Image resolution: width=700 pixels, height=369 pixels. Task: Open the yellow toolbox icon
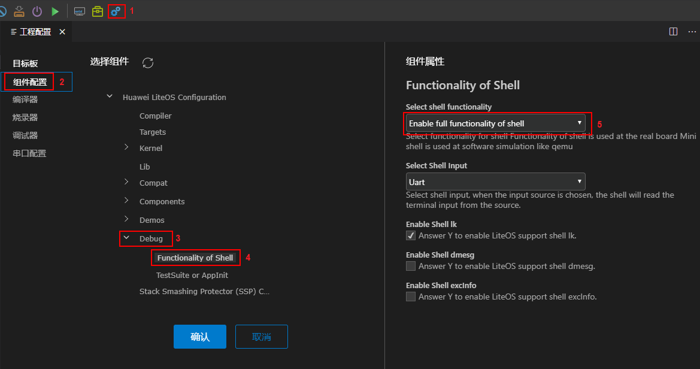click(x=98, y=11)
